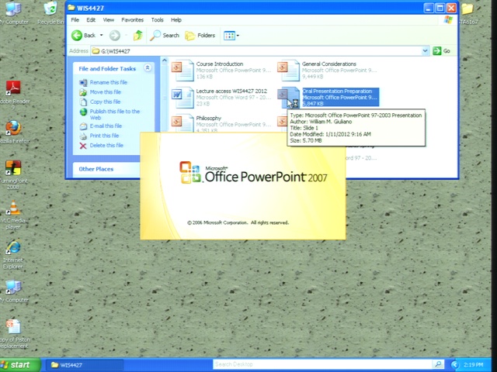Click the Oral Presentation Preparation file name
Image resolution: width=497 pixels, height=372 pixels.
click(337, 91)
